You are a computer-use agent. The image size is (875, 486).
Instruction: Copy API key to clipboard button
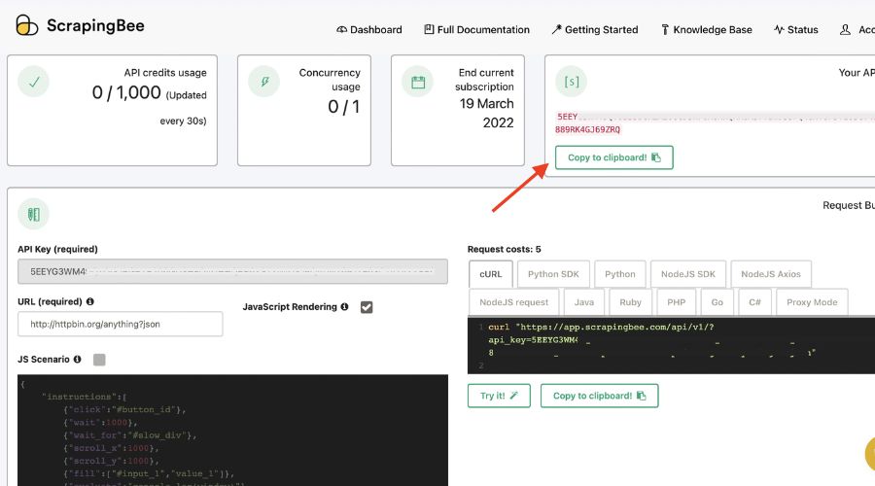tap(613, 157)
